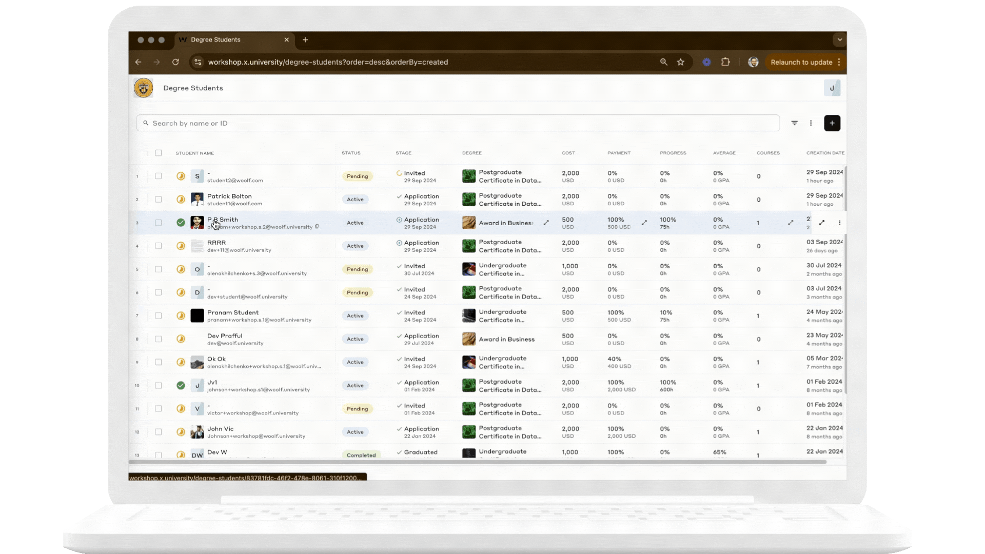Open the browser extensions puzzle icon
Viewport: 985px width, 554px height.
click(x=725, y=62)
